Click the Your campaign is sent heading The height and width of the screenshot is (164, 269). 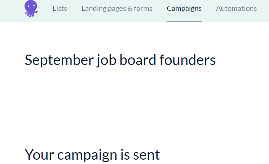[92, 154]
